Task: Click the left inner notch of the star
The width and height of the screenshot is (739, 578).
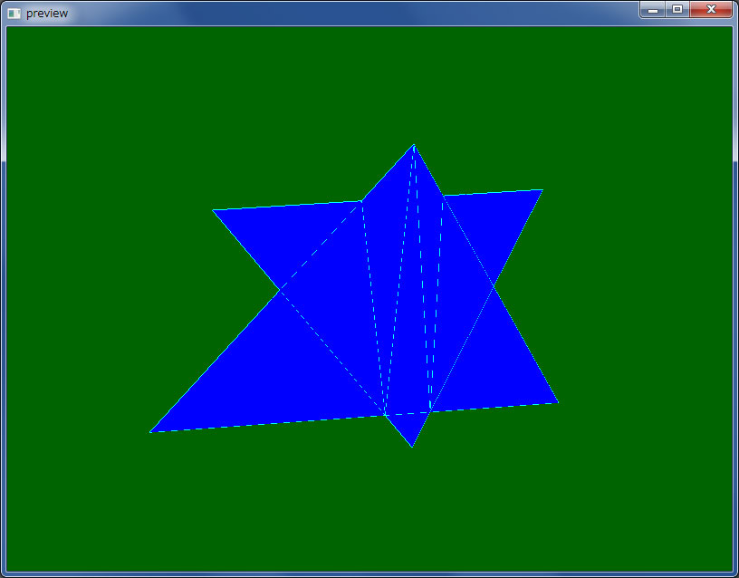Action: (280, 291)
